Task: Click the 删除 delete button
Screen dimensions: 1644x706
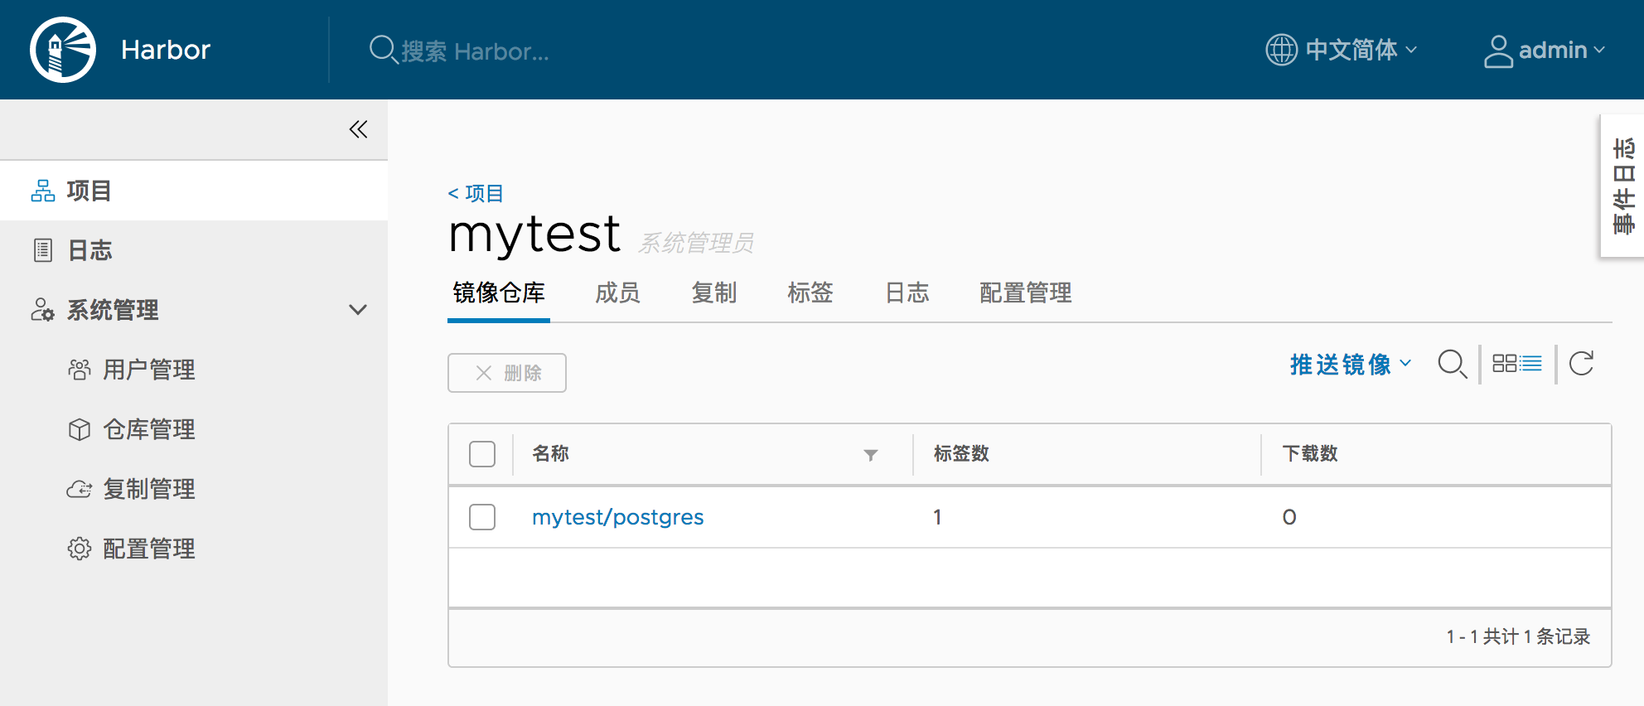Action: pyautogui.click(x=507, y=373)
